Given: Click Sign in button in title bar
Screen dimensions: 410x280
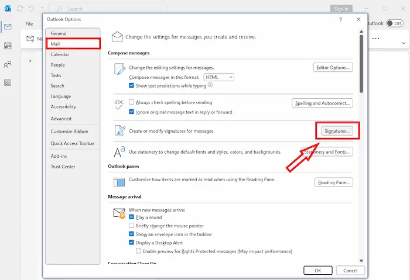Looking at the screenshot, I should point(341,9).
